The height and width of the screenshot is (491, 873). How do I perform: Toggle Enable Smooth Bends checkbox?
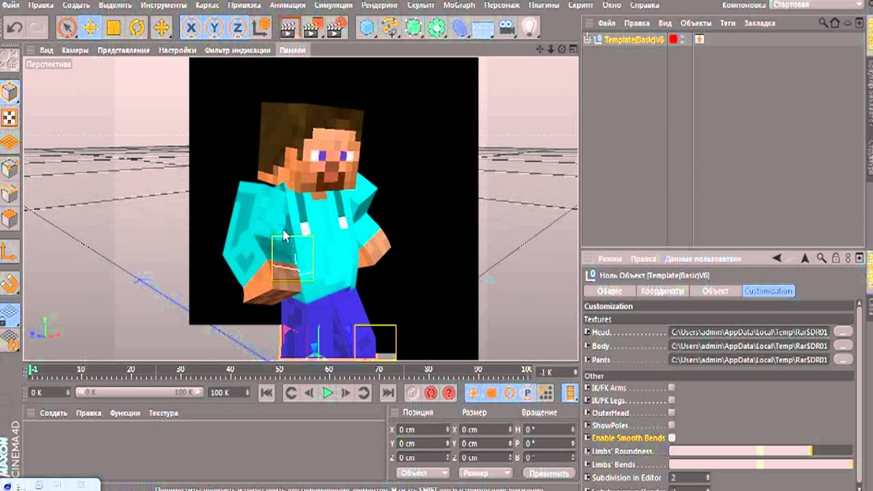tap(672, 438)
